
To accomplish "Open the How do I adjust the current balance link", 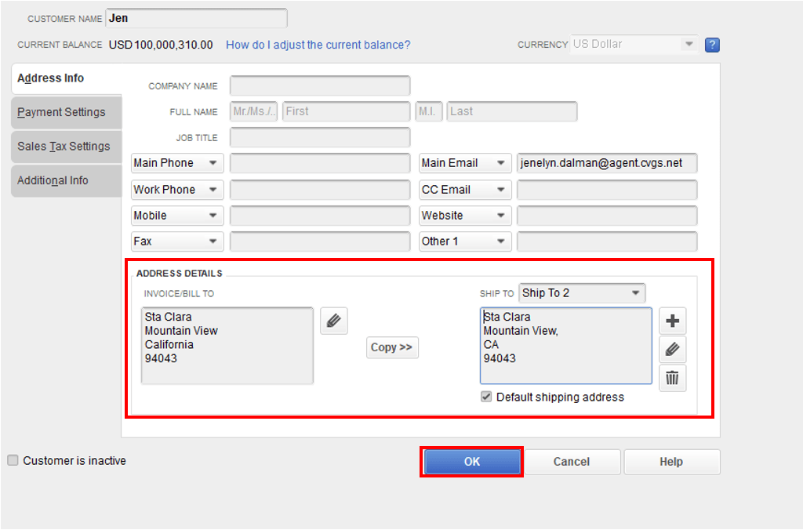I will coord(318,45).
